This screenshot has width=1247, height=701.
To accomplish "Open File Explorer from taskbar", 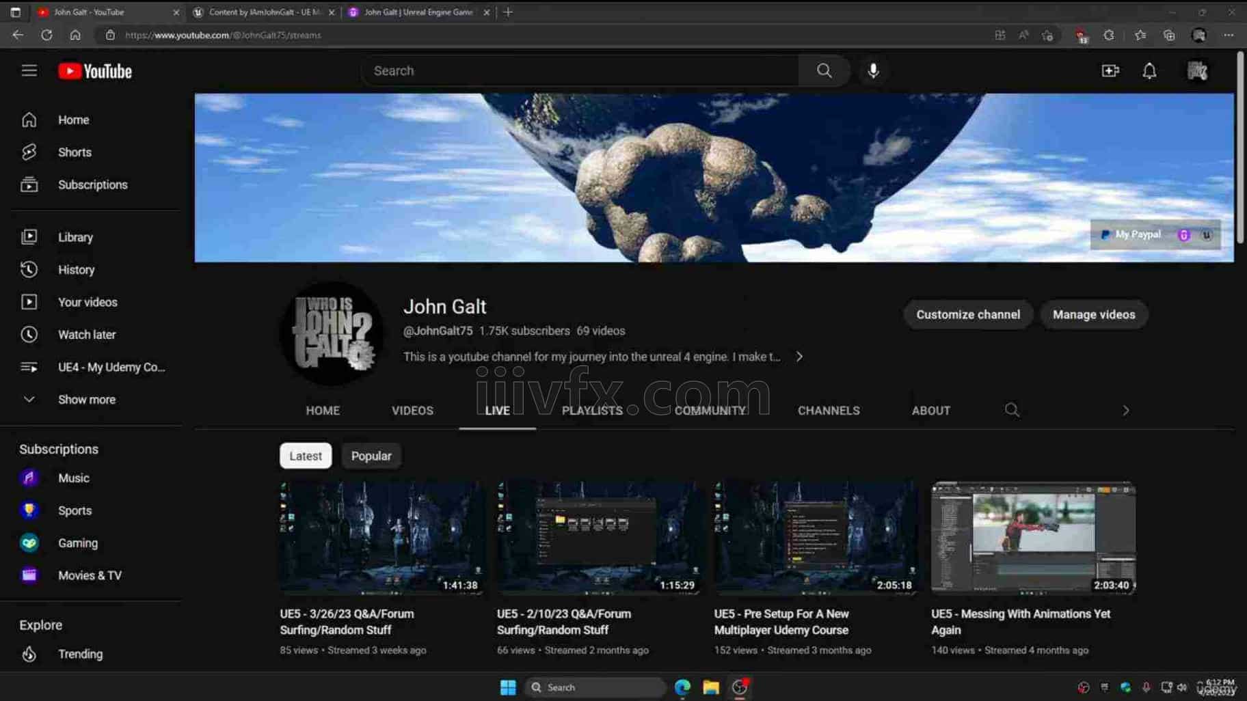I will pos(711,687).
